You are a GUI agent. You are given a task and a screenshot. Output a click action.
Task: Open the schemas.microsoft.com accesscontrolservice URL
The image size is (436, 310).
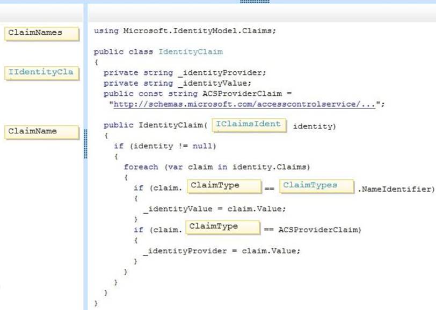tap(245, 104)
